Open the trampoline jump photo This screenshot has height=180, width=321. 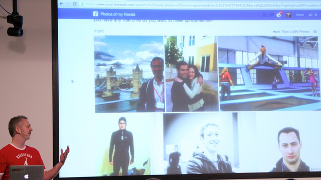(269, 73)
